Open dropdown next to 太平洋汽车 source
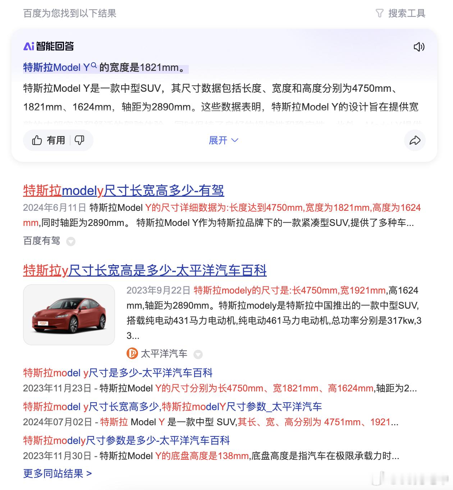The width and height of the screenshot is (453, 490). point(198,354)
